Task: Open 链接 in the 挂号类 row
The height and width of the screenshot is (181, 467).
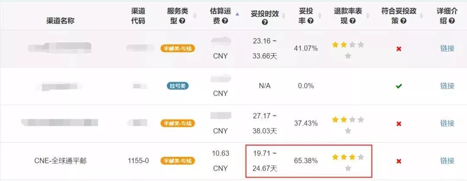Action: click(x=447, y=86)
